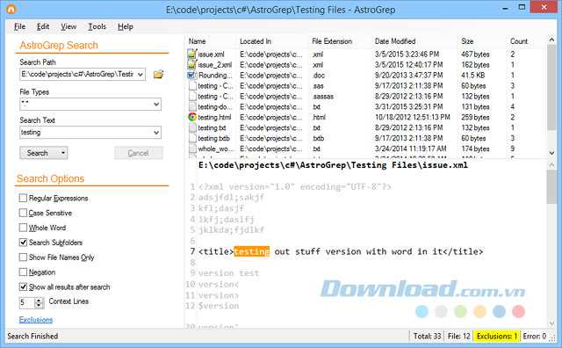Click the .html file extension cell

click(x=319, y=117)
